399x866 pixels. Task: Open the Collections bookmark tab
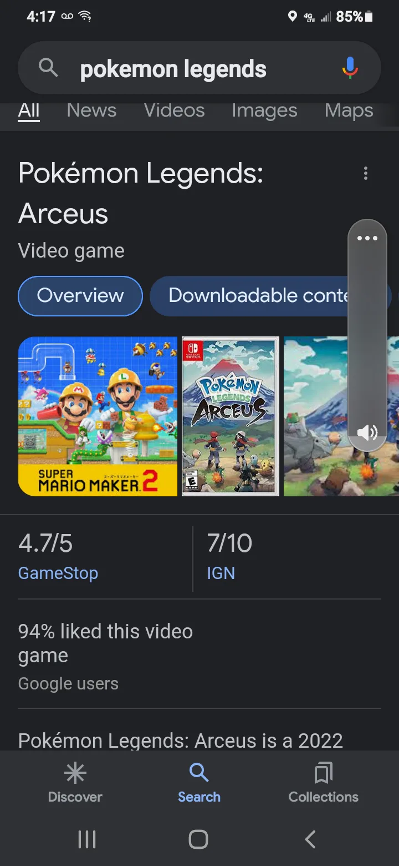[x=323, y=783]
